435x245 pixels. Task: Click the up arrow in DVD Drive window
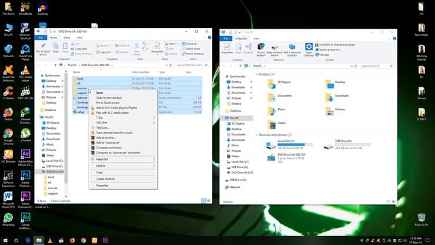tap(56, 65)
